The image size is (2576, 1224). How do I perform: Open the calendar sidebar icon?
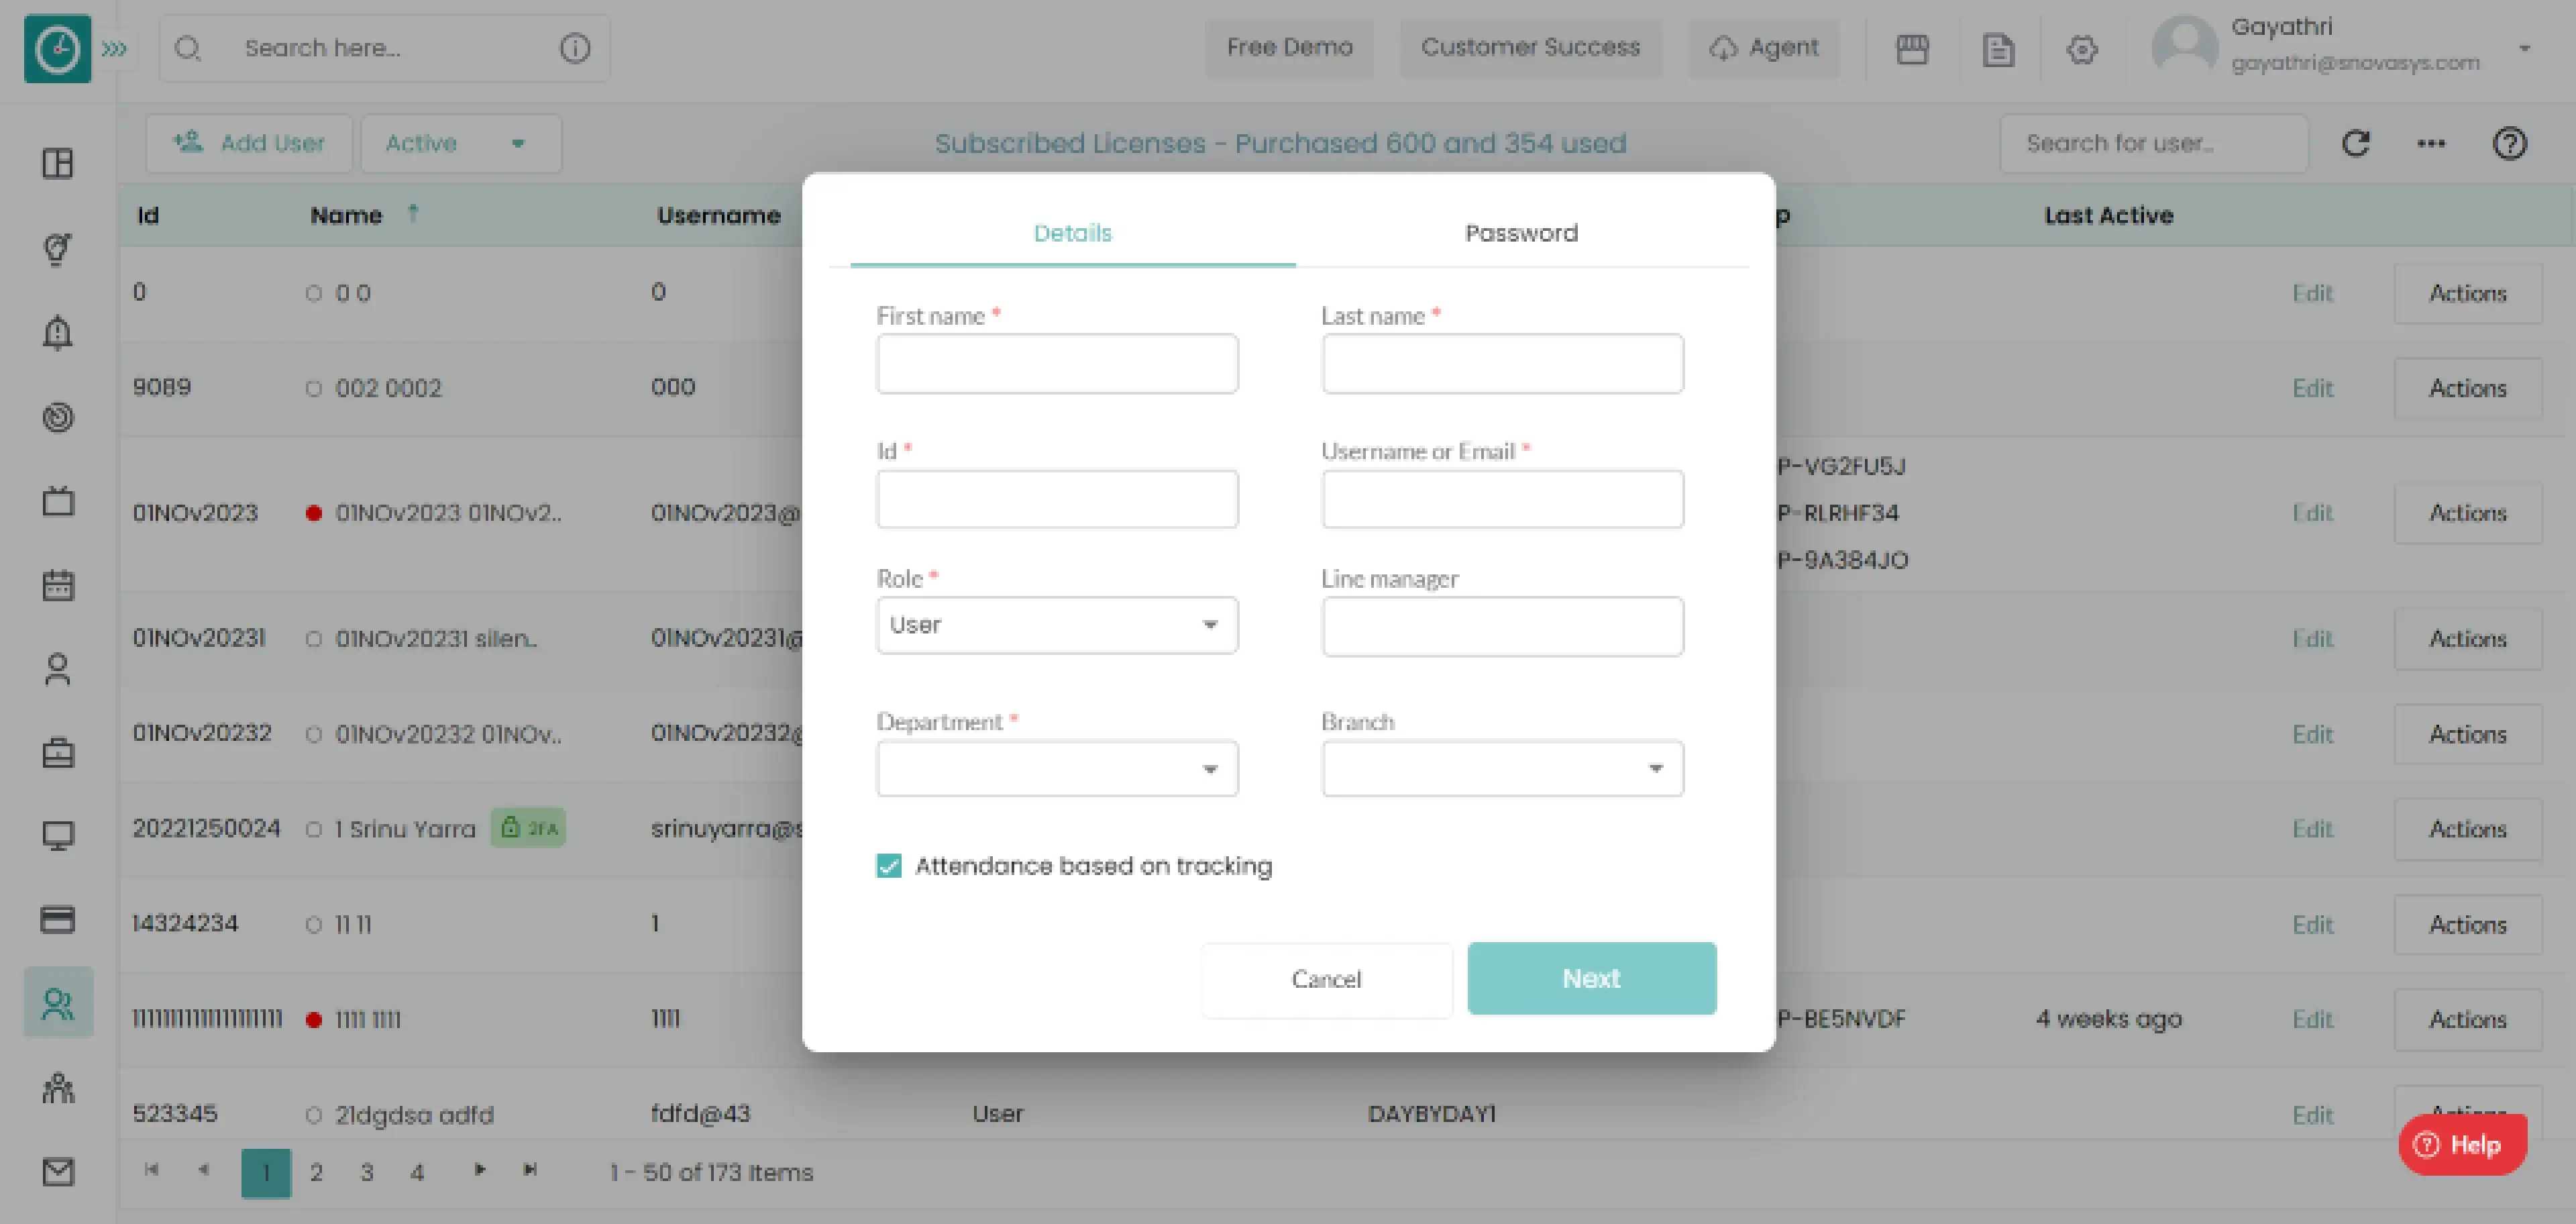point(58,585)
